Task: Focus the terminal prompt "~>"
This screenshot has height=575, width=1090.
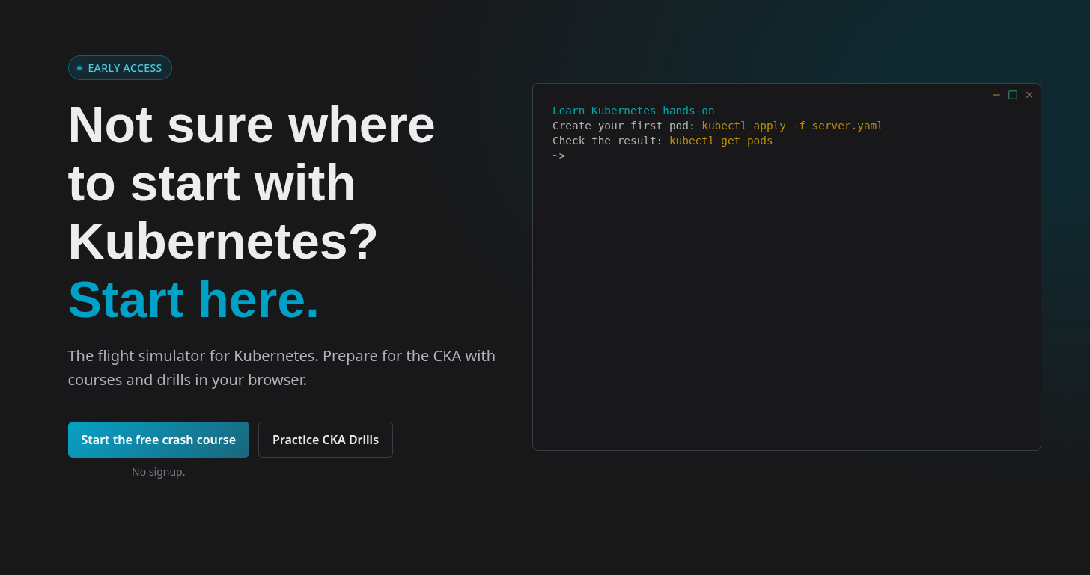Action: [x=559, y=156]
